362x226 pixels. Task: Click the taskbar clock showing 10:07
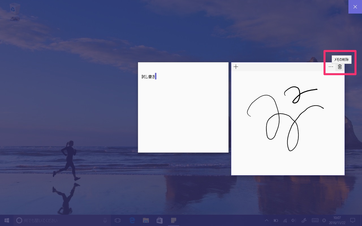click(x=337, y=220)
